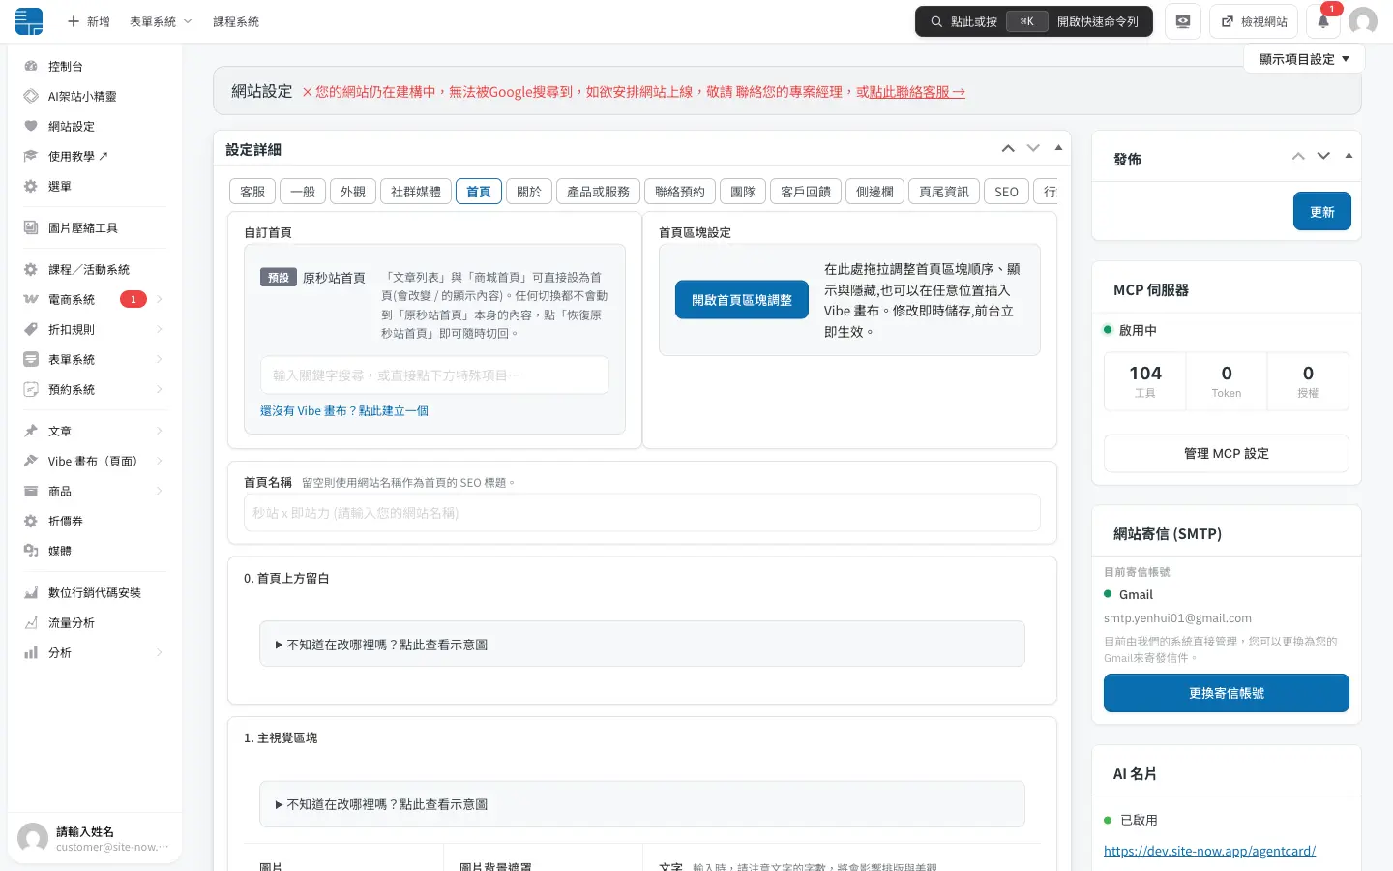Screen dimensions: 1393x871
Task: Switch to the SEO tab
Action: 1006,192
